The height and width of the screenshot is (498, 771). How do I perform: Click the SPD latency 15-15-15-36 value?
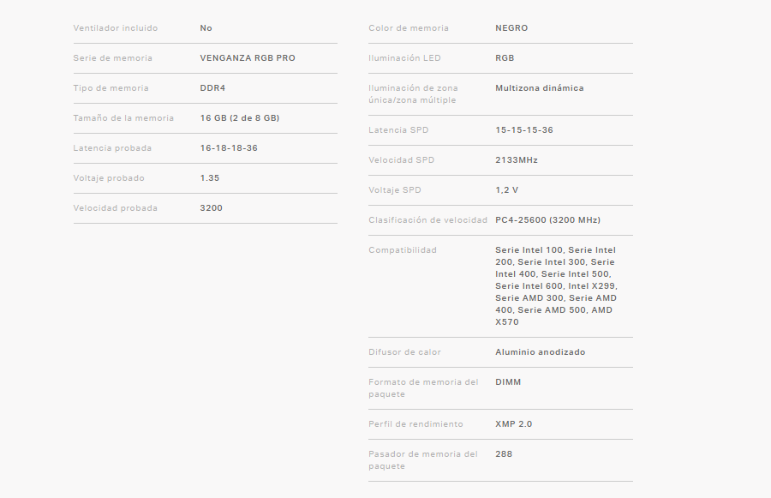click(523, 130)
